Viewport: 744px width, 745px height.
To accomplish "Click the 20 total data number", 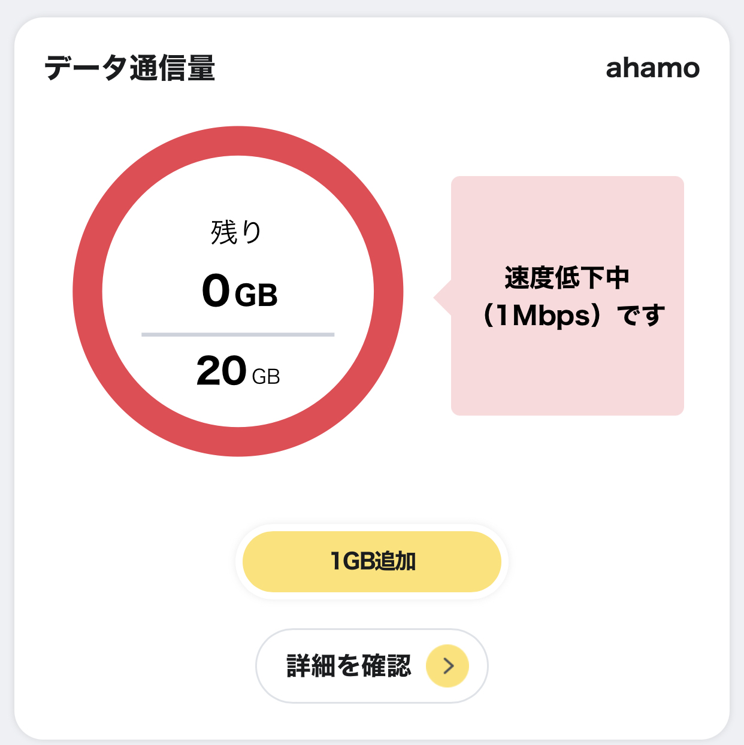I will [221, 371].
